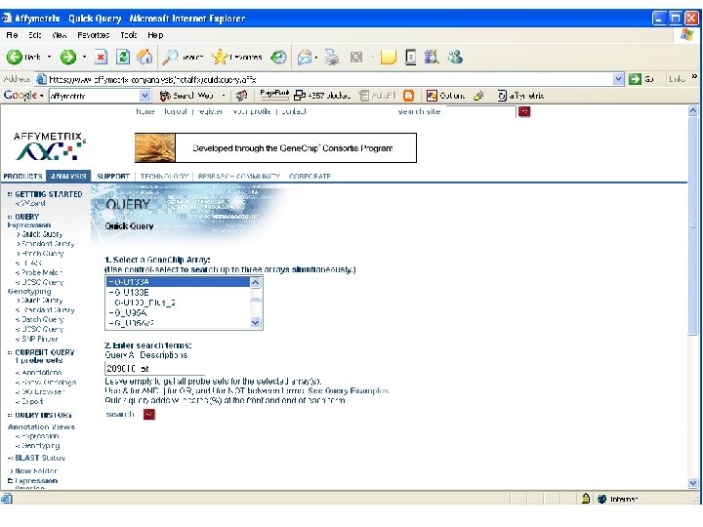Screen dimensions: 703x527
Task: Click page scrollbar down arrow
Action: pos(693,483)
